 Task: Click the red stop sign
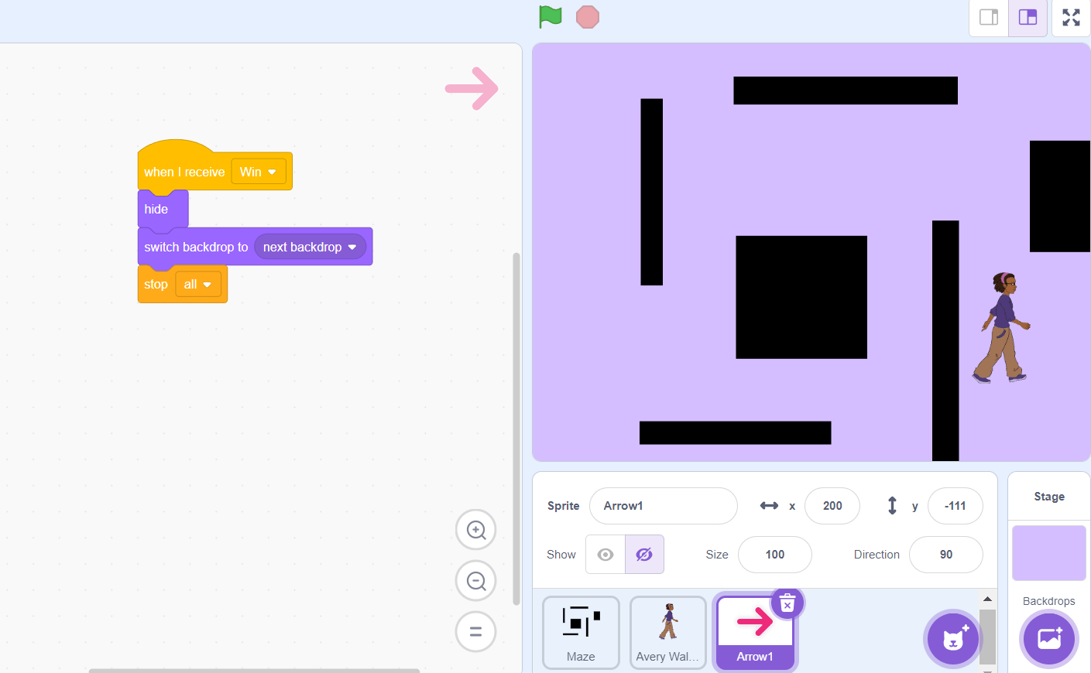587,16
